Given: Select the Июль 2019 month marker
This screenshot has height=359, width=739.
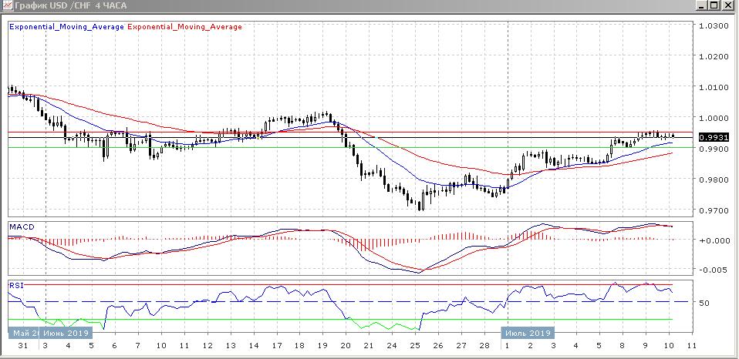Looking at the screenshot, I should [x=528, y=333].
